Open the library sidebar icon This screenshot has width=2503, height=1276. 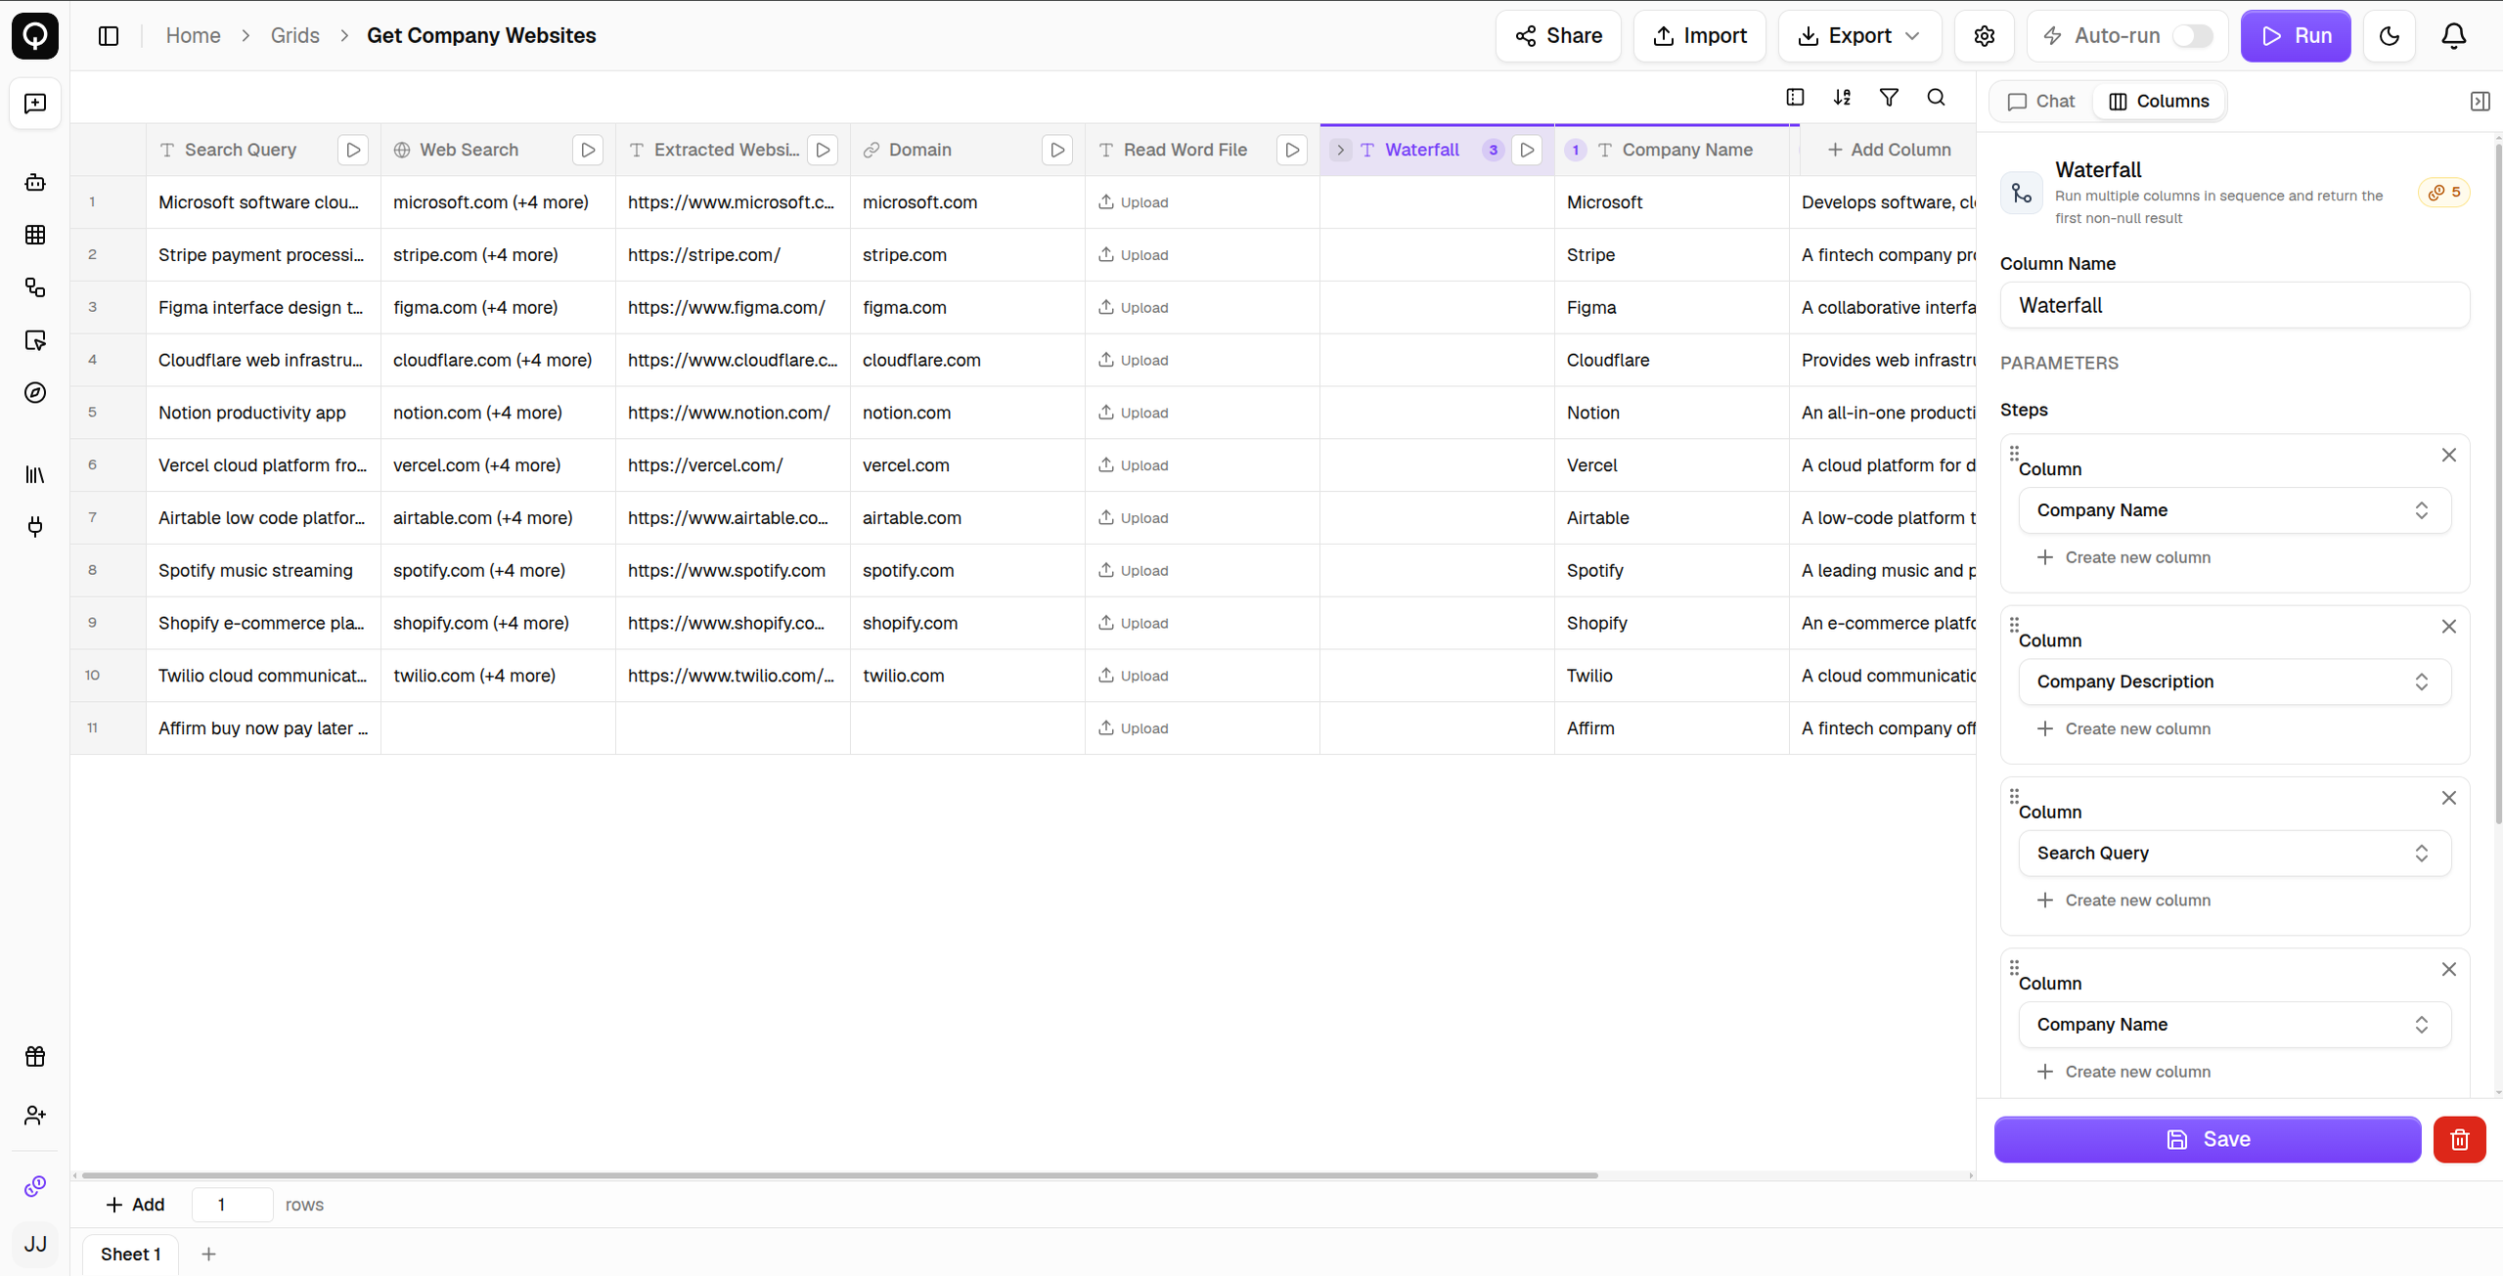35,475
